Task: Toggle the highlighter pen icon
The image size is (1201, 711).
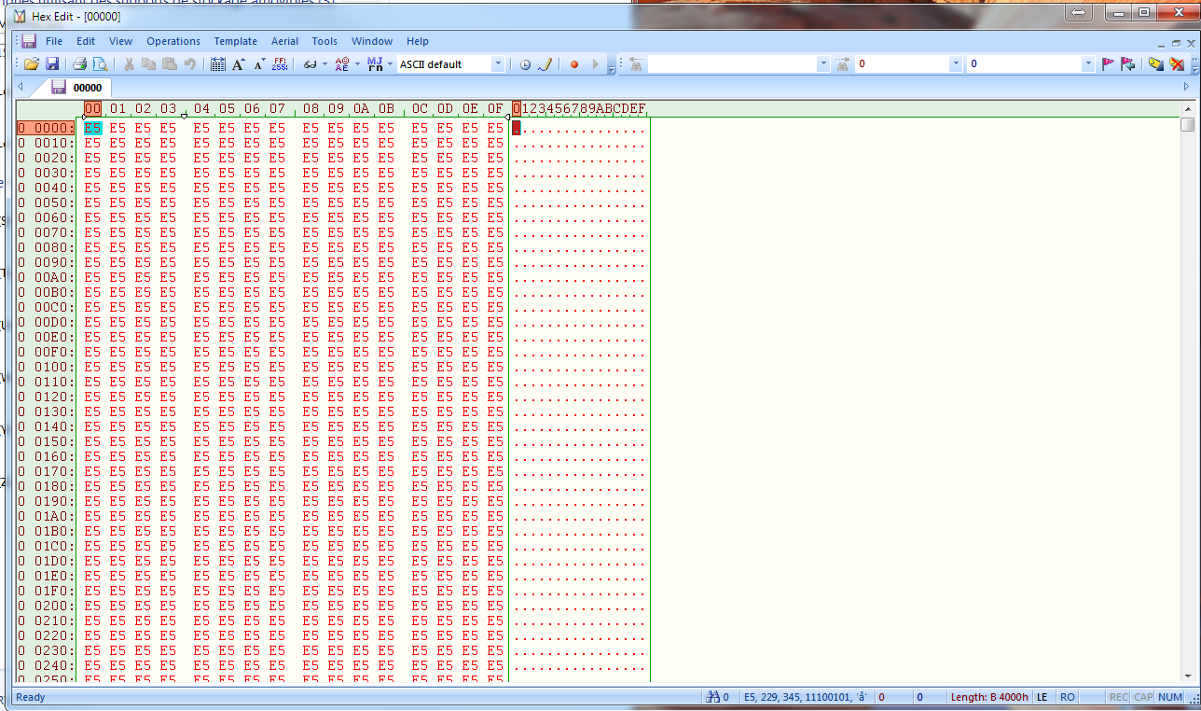Action: point(545,64)
